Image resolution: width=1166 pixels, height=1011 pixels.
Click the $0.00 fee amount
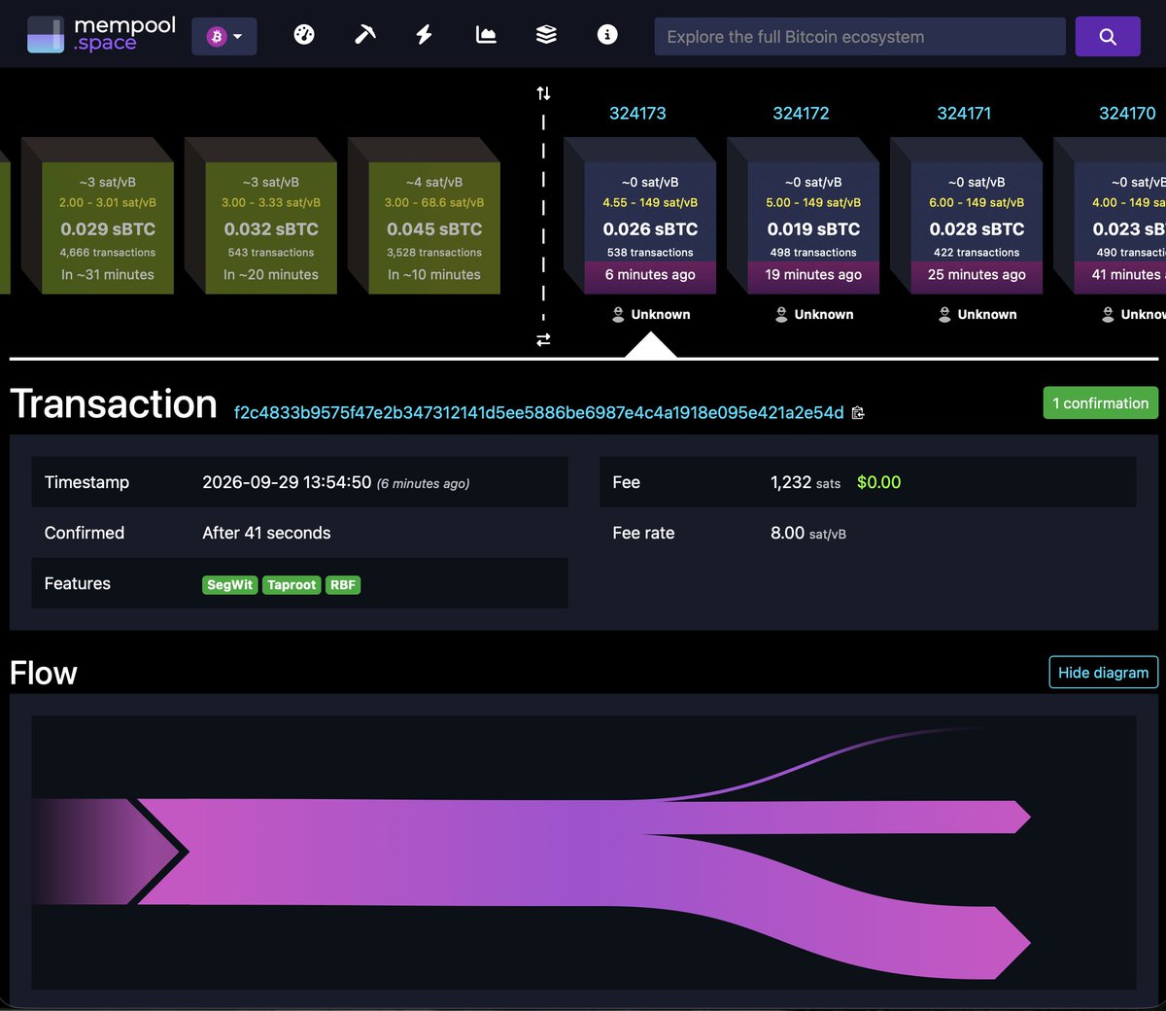tap(878, 482)
